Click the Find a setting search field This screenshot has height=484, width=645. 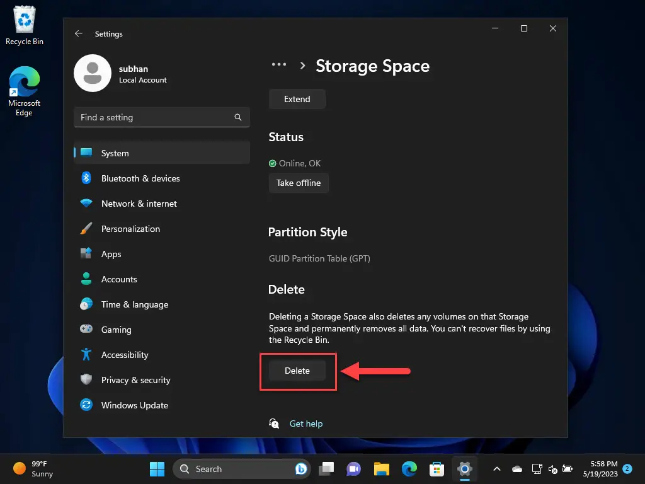tap(162, 117)
